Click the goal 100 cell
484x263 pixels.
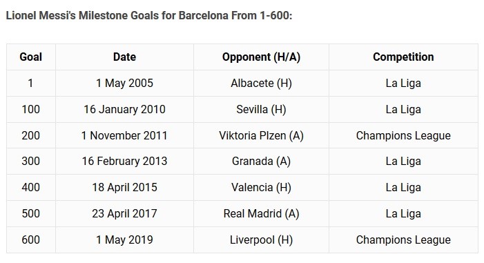pos(31,109)
